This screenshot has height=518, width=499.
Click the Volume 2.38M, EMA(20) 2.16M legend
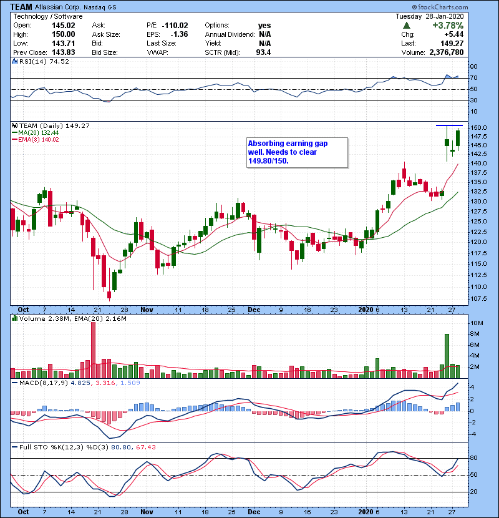pyautogui.click(x=72, y=318)
